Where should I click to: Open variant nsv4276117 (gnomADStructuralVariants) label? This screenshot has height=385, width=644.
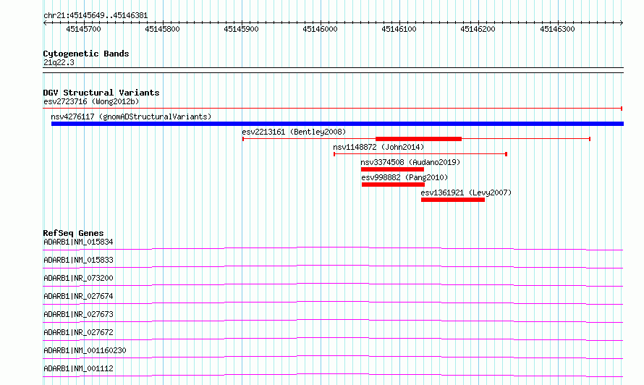pyautogui.click(x=131, y=117)
